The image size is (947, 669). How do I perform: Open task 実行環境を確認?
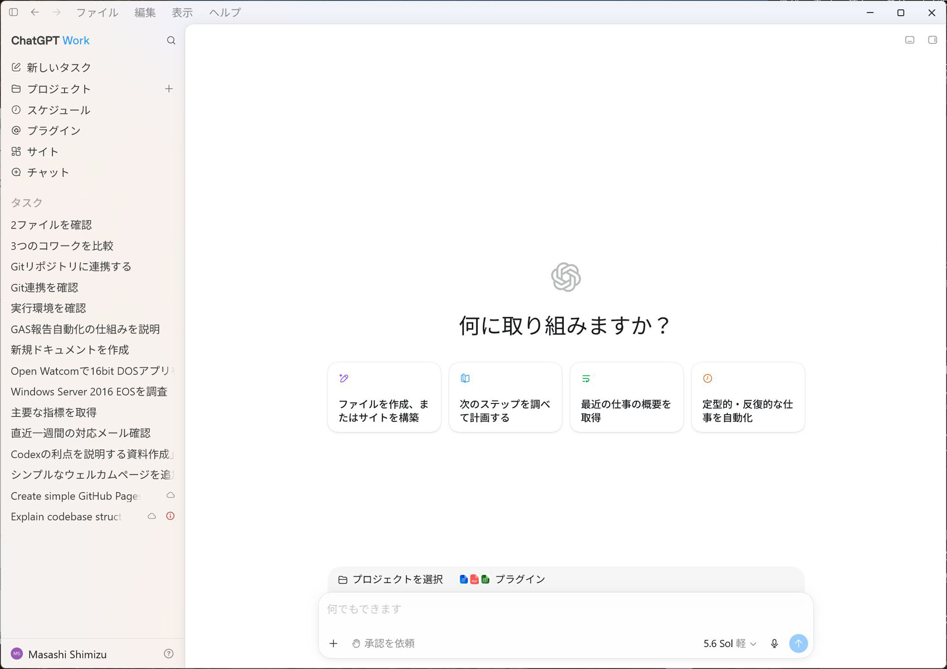pyautogui.click(x=92, y=308)
